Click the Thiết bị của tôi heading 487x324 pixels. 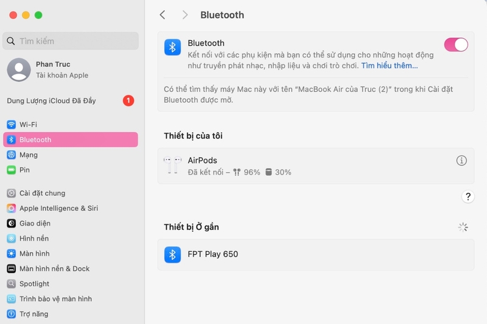coord(193,136)
